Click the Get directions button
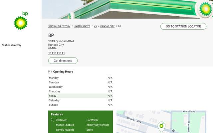The height and width of the screenshot is (133, 213). [63, 61]
